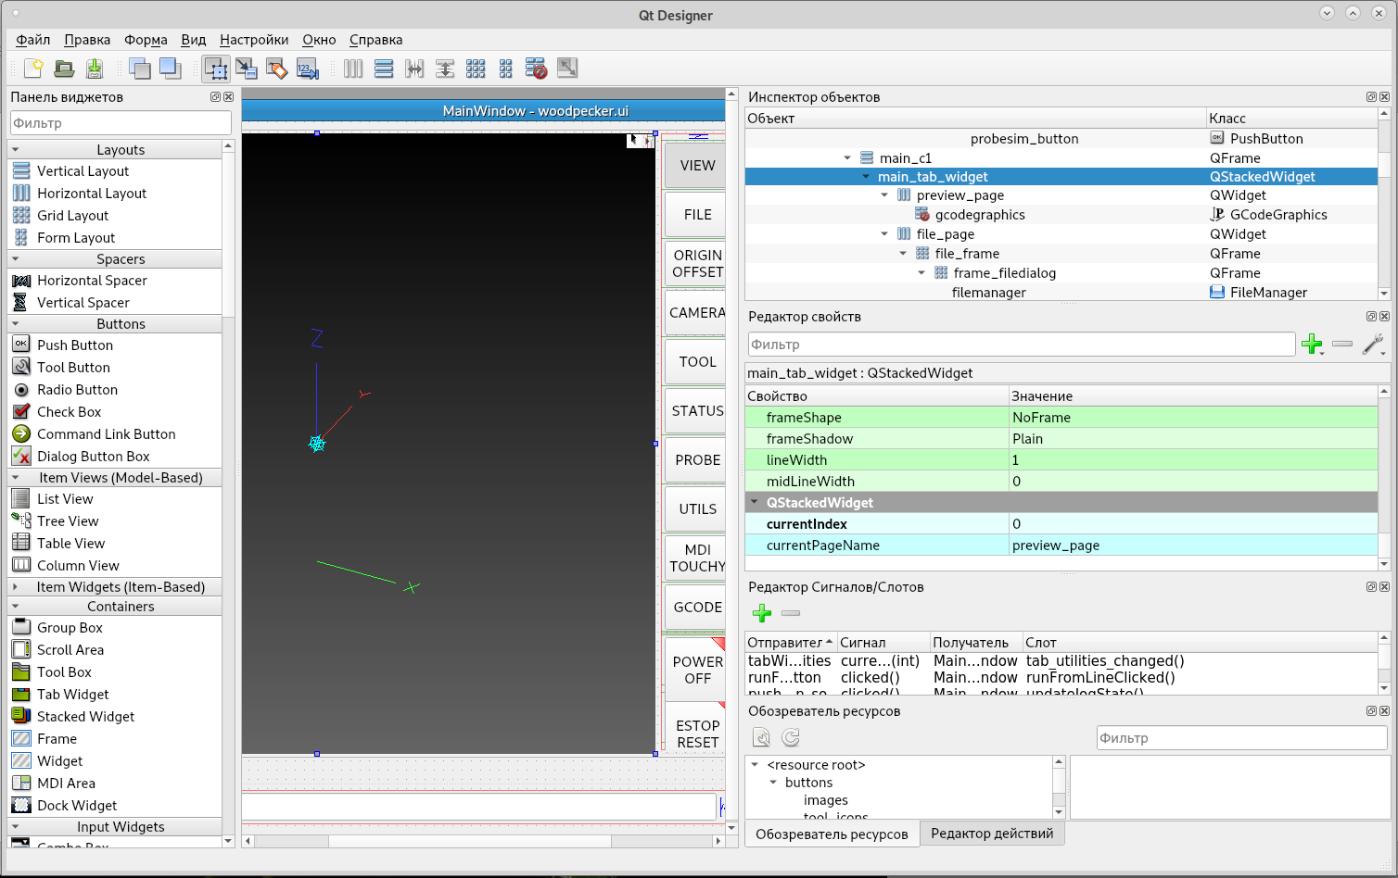Expand Item Widgets (Item-Based) category

[16, 586]
